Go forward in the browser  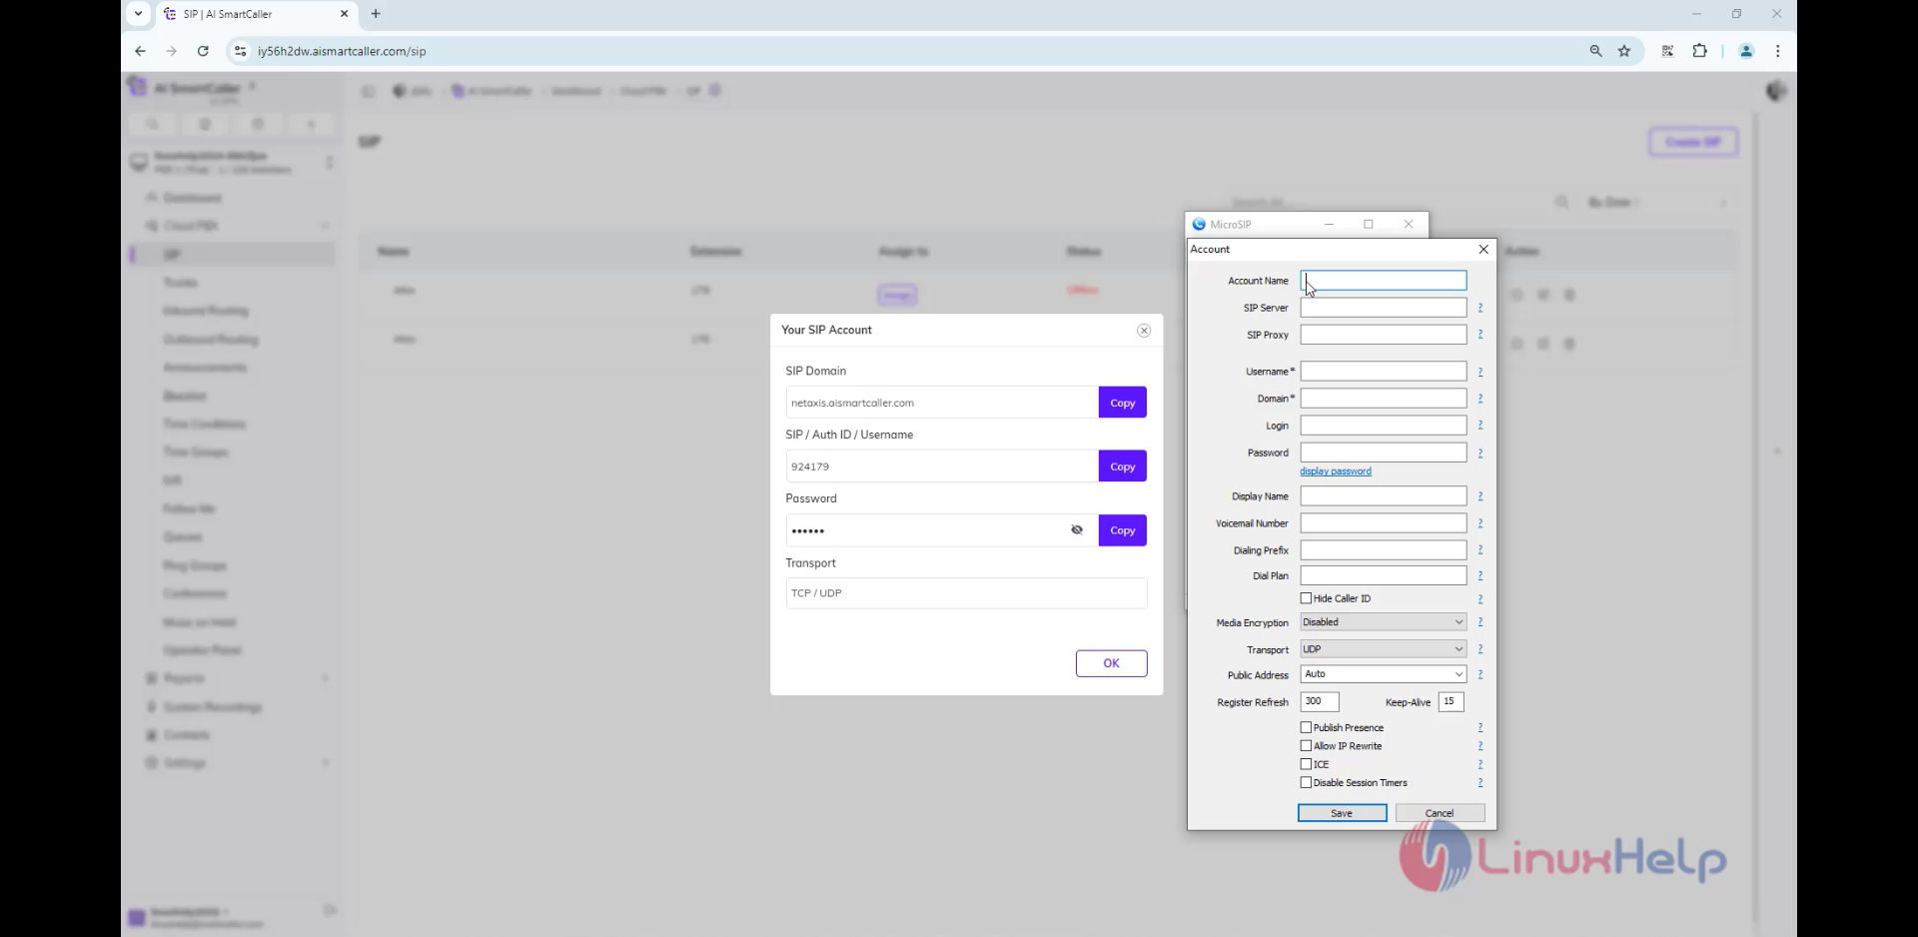coord(171,51)
